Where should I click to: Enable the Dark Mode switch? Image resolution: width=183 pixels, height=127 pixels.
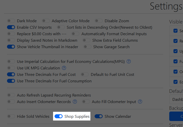coord(11,21)
